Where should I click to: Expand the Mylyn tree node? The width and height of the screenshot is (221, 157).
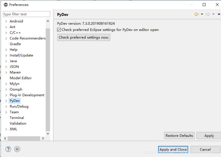(x=6, y=84)
